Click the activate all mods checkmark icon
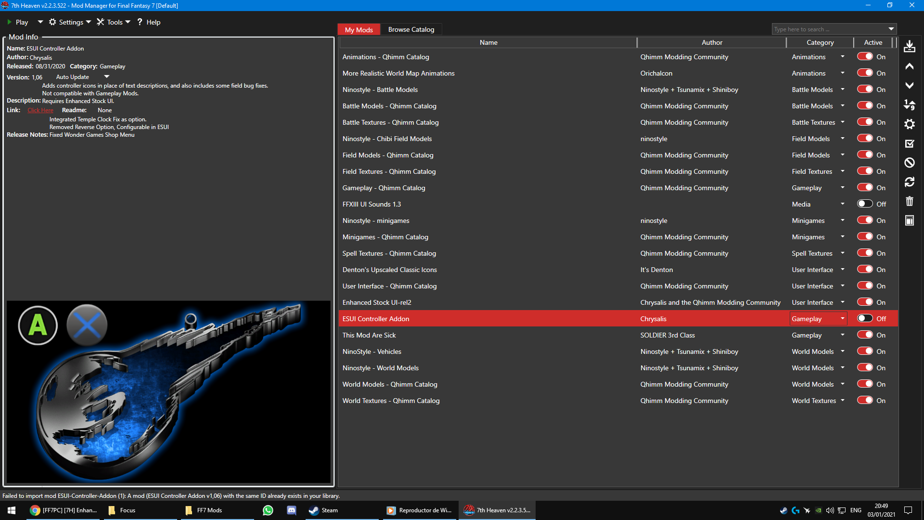This screenshot has height=520, width=924. pos(909,143)
